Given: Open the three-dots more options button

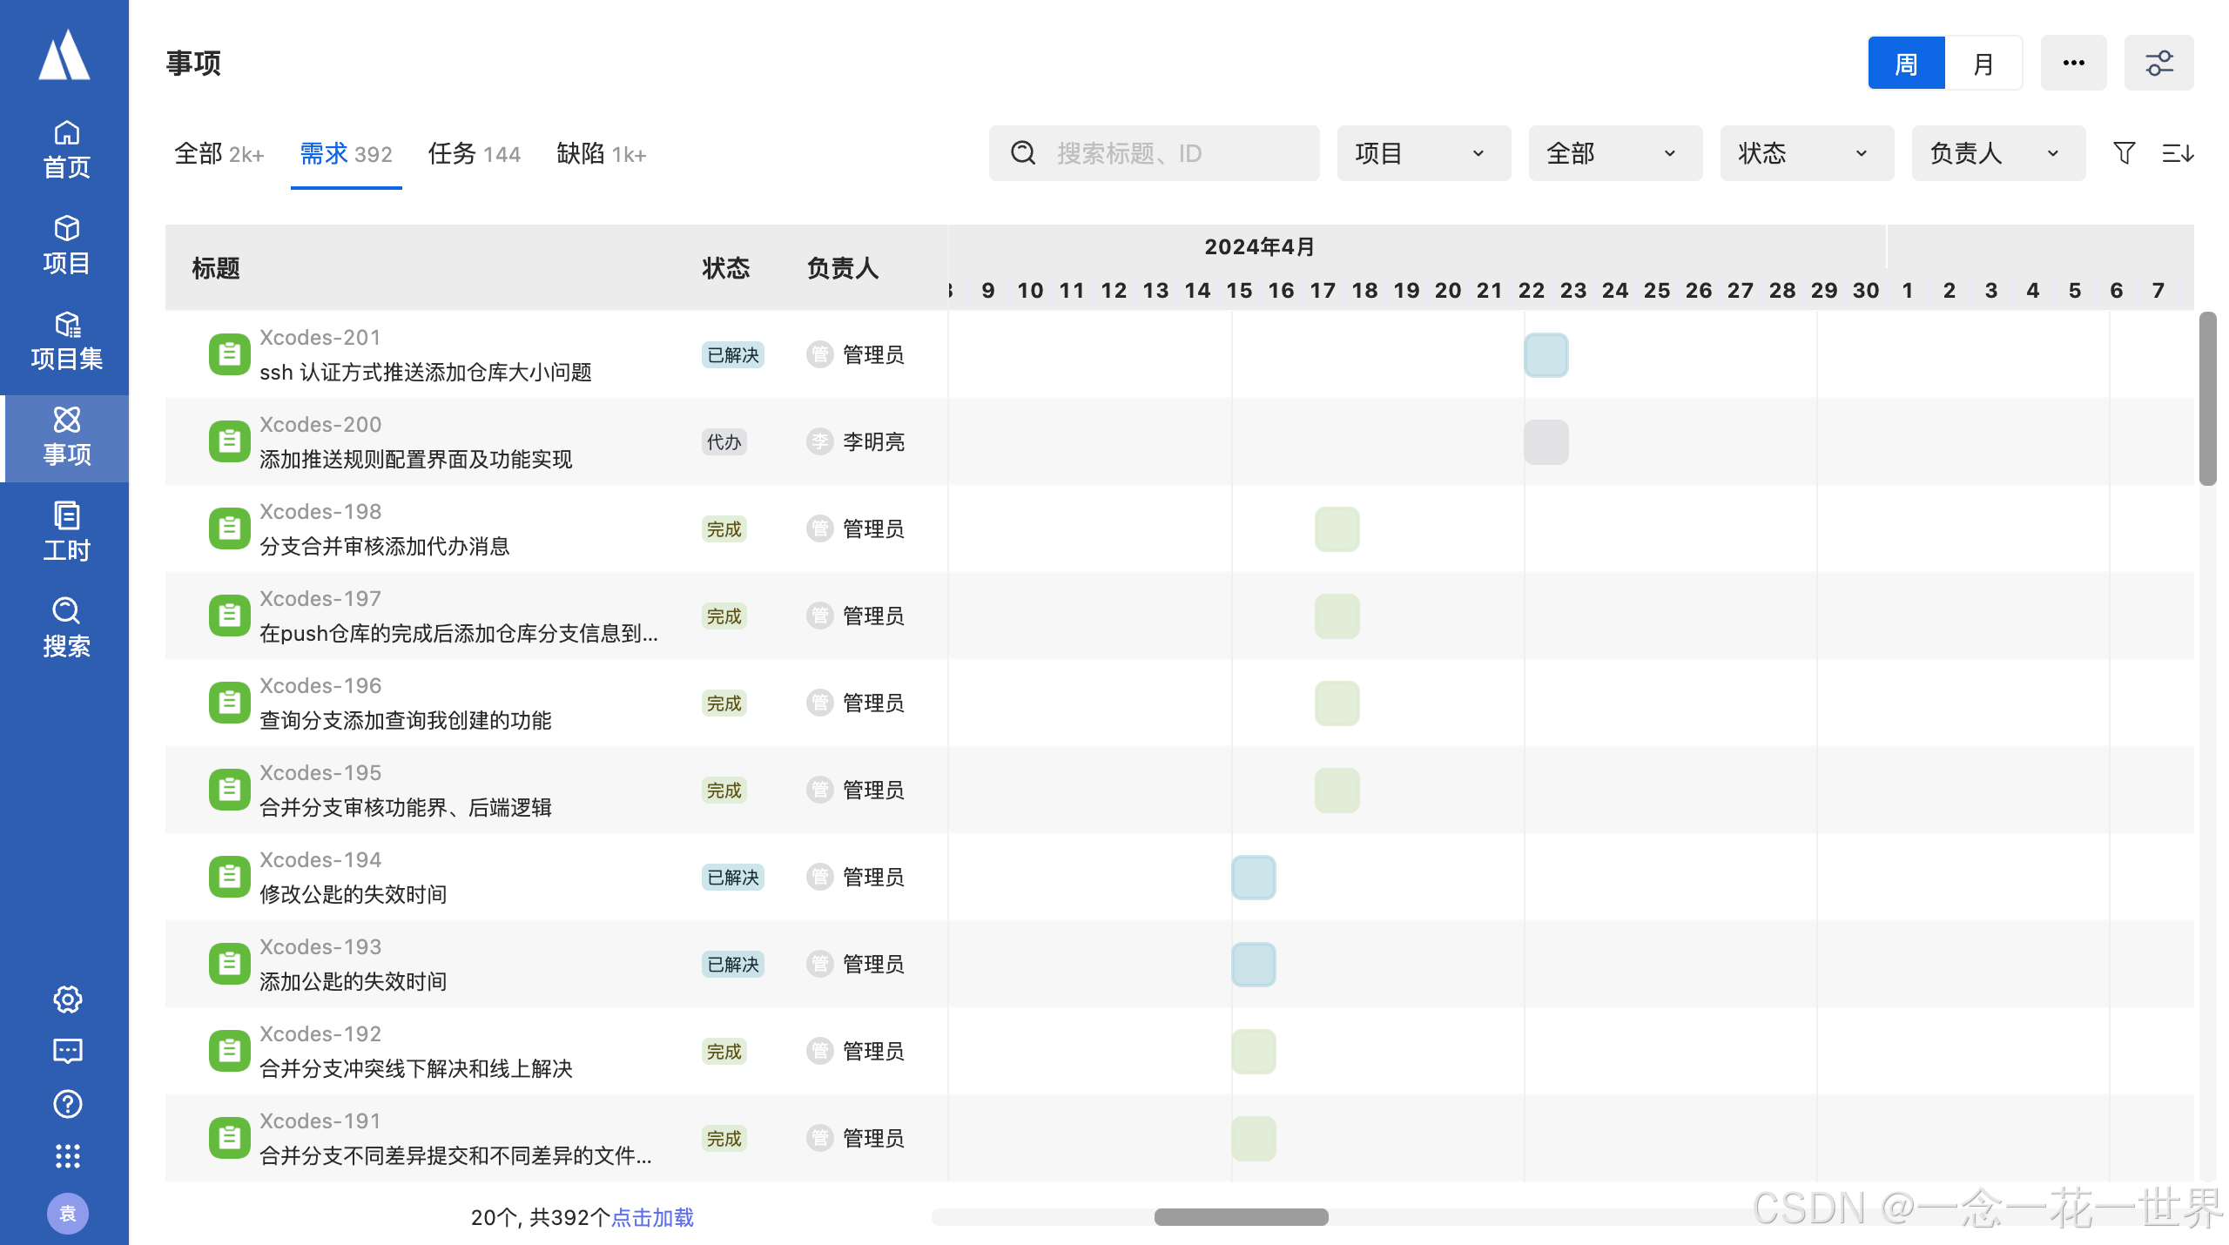Looking at the screenshot, I should point(2073,64).
